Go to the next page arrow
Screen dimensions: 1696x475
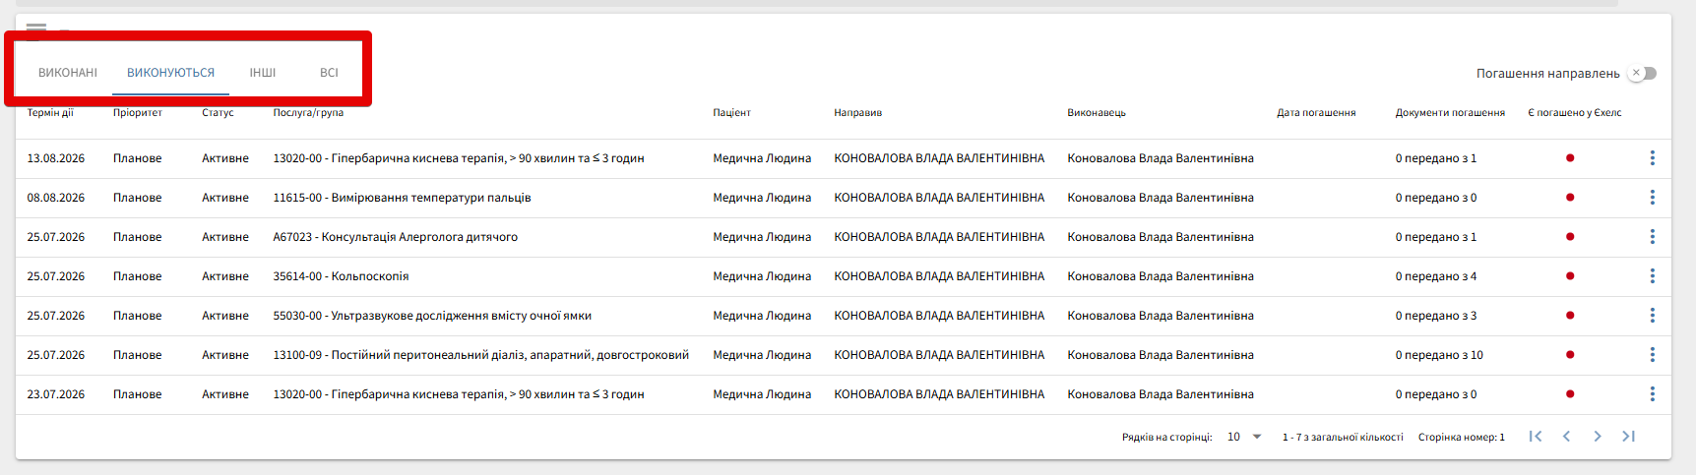(x=1597, y=437)
